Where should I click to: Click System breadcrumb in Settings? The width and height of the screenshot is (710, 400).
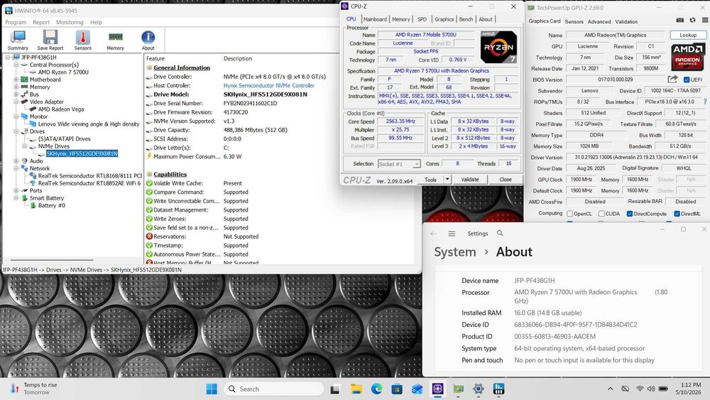pyautogui.click(x=454, y=252)
